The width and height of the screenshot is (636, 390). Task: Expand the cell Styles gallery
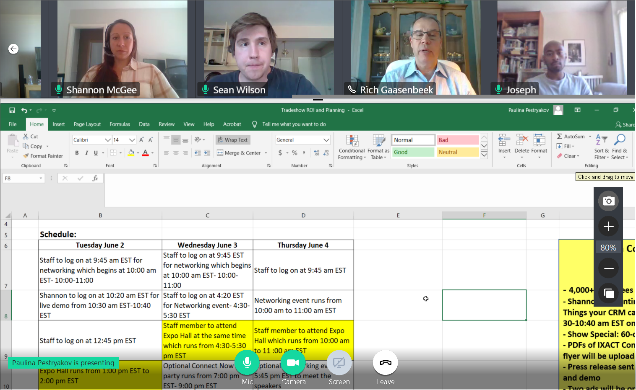pyautogui.click(x=484, y=155)
